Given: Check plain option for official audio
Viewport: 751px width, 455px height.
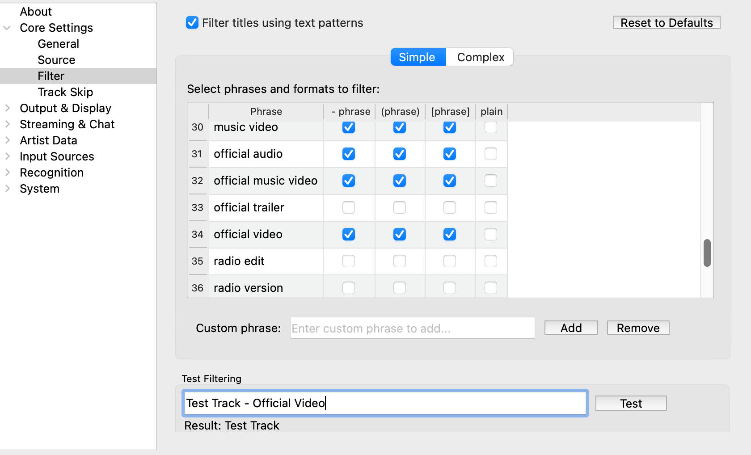Looking at the screenshot, I should [491, 154].
